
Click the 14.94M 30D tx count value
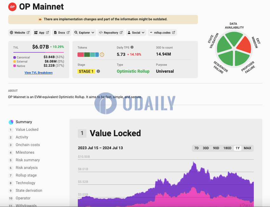coord(163,54)
